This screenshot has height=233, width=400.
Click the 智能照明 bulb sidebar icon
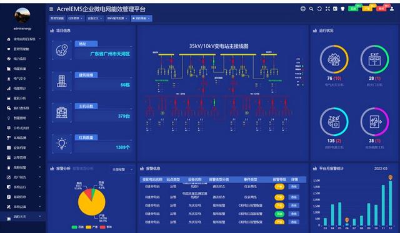coord(9,118)
